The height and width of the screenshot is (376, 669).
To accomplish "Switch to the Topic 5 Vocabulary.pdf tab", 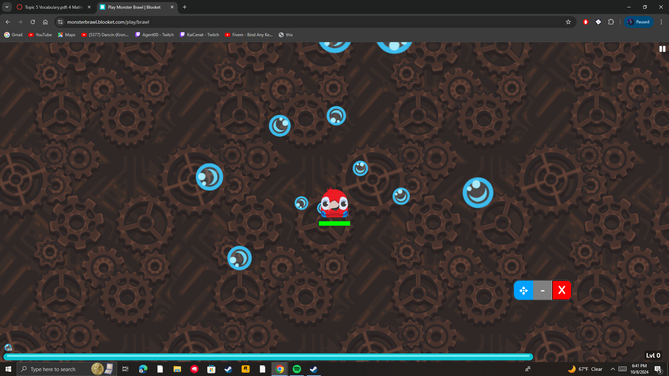I will tap(52, 7).
